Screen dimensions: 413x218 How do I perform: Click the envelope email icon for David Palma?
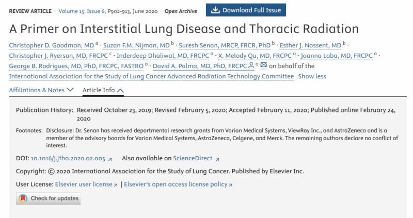pyautogui.click(x=263, y=65)
